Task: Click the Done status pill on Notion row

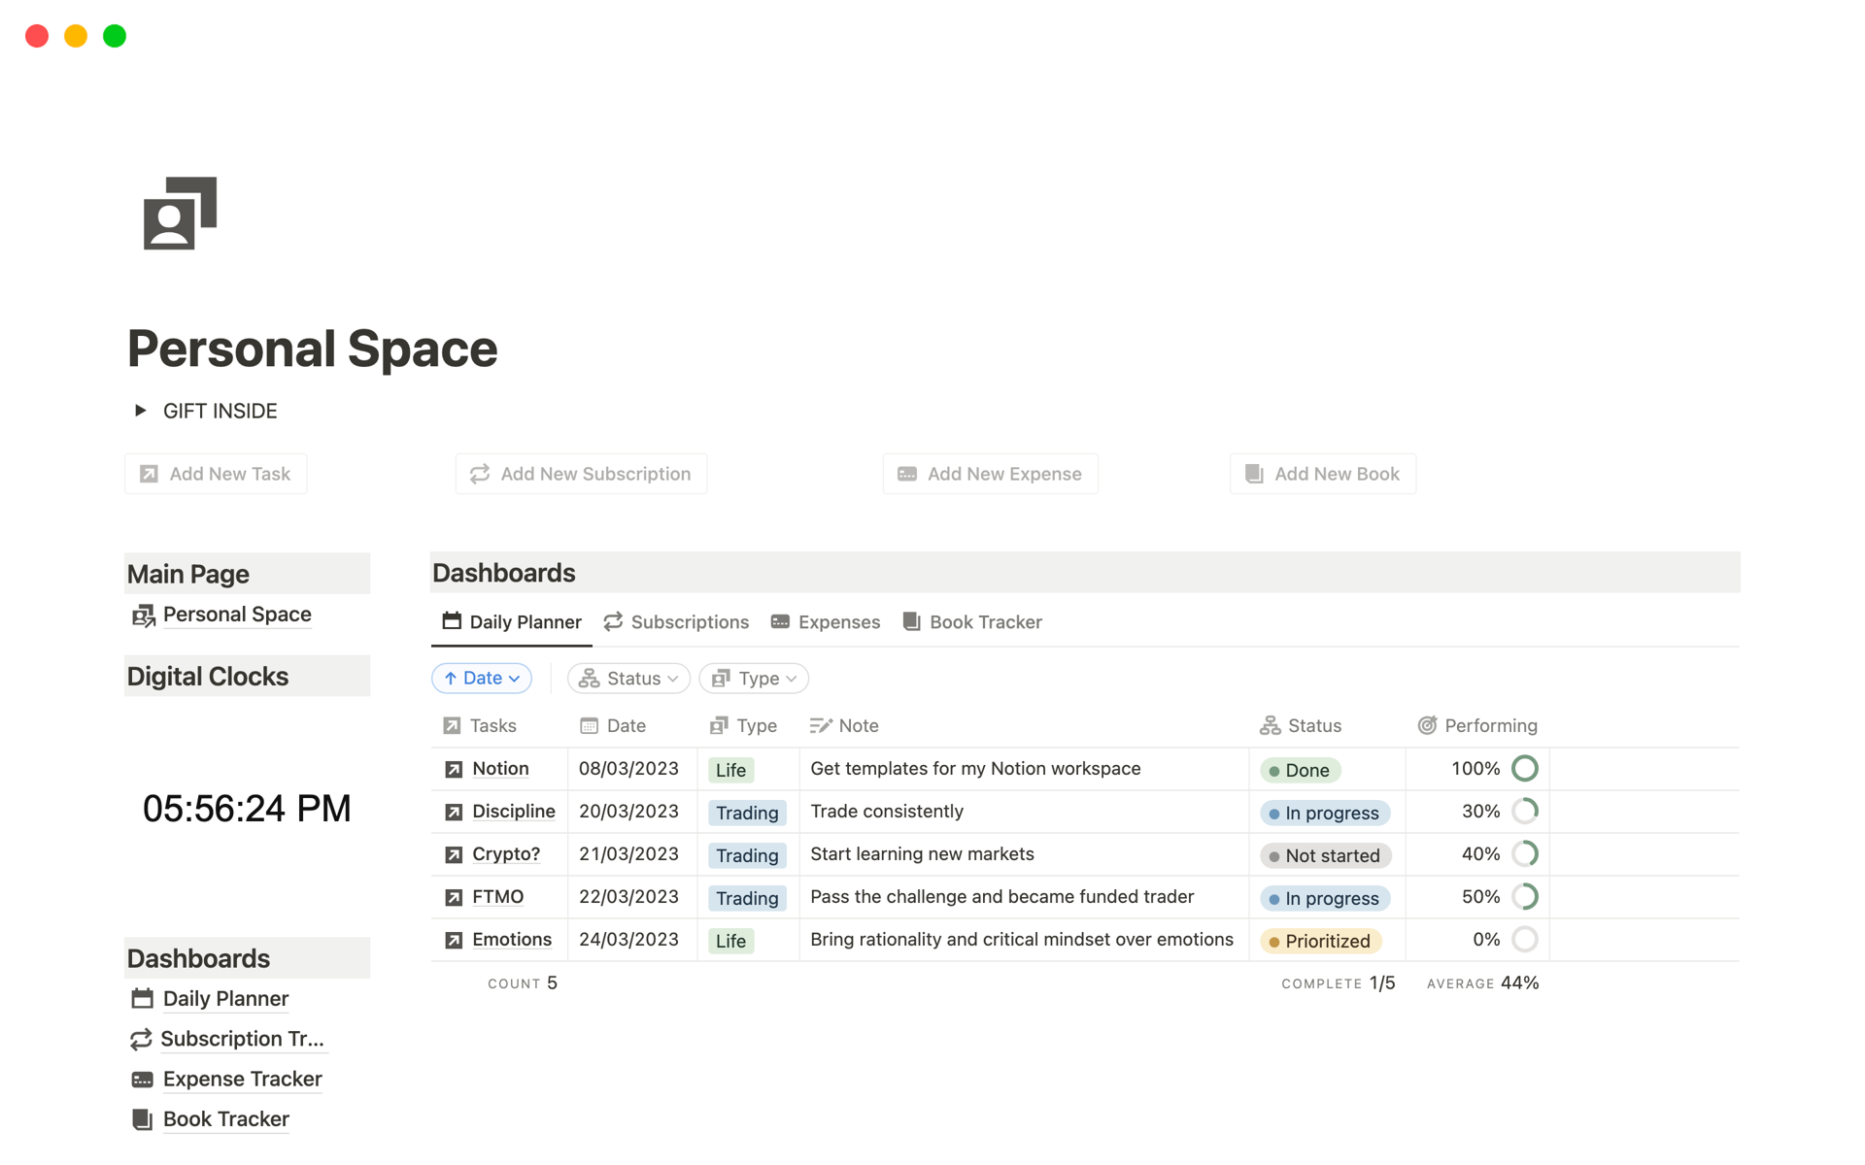Action: click(1300, 770)
